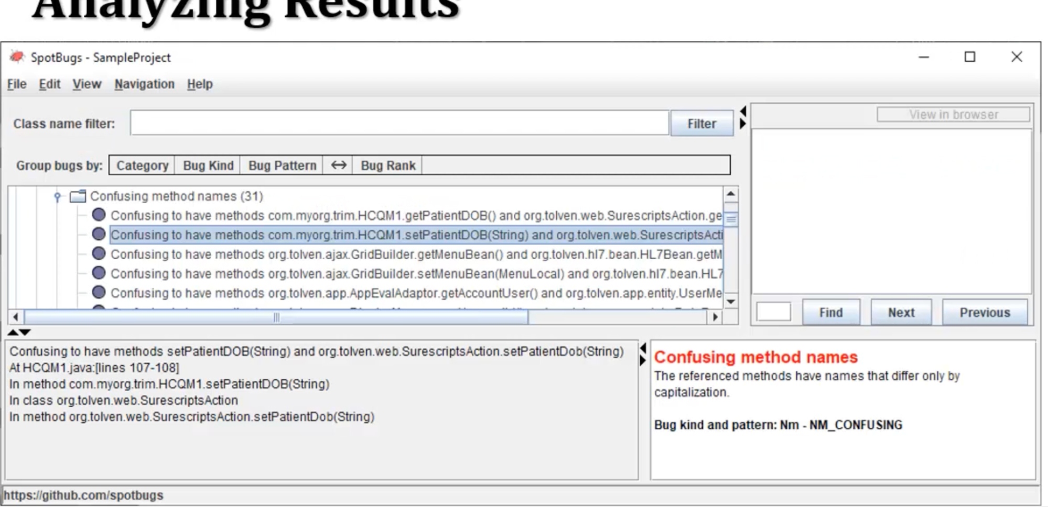Viewport: 1048px width, 507px height.
Task: Select the Category grouping header
Action: coord(142,166)
